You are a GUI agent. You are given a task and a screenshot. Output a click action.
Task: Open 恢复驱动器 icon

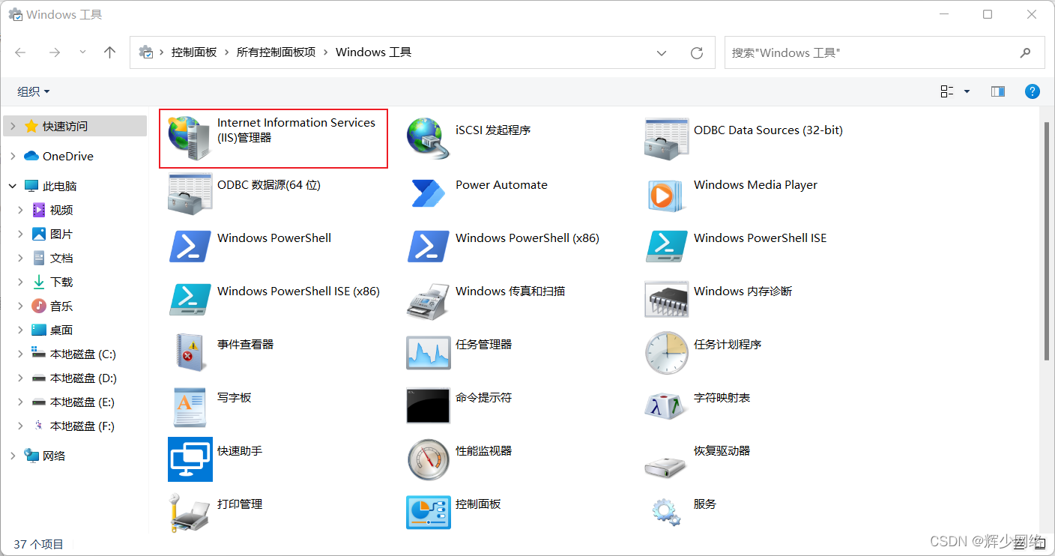pos(666,465)
